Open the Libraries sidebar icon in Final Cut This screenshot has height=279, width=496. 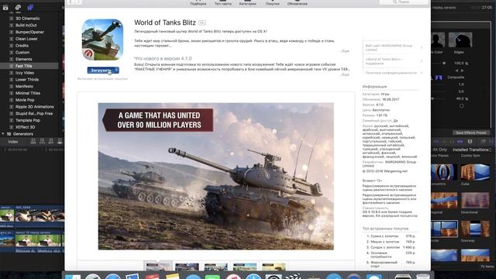[5, 8]
